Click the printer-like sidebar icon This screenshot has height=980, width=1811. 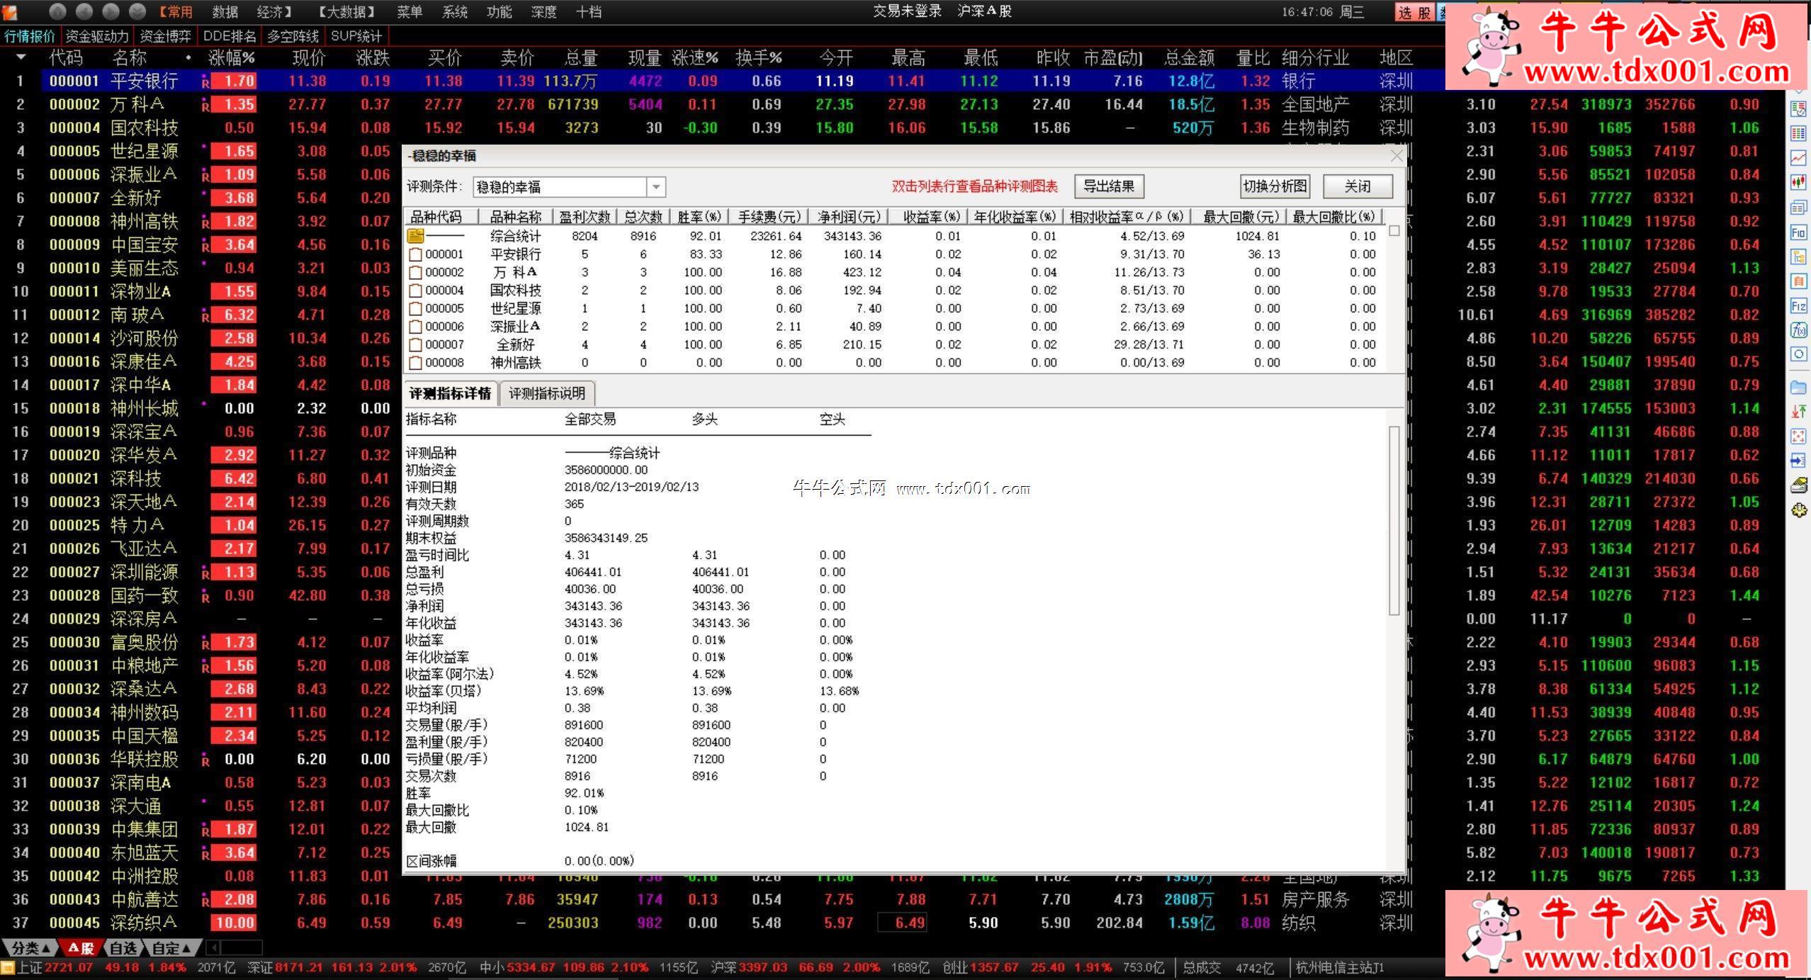[1798, 485]
